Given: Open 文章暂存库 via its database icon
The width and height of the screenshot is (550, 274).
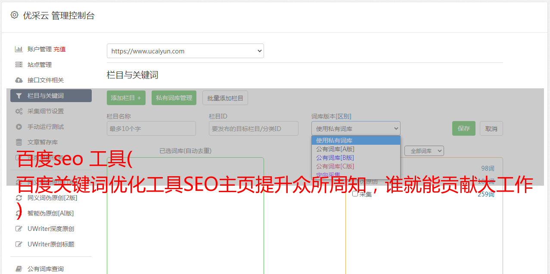Looking at the screenshot, I should 19,142.
